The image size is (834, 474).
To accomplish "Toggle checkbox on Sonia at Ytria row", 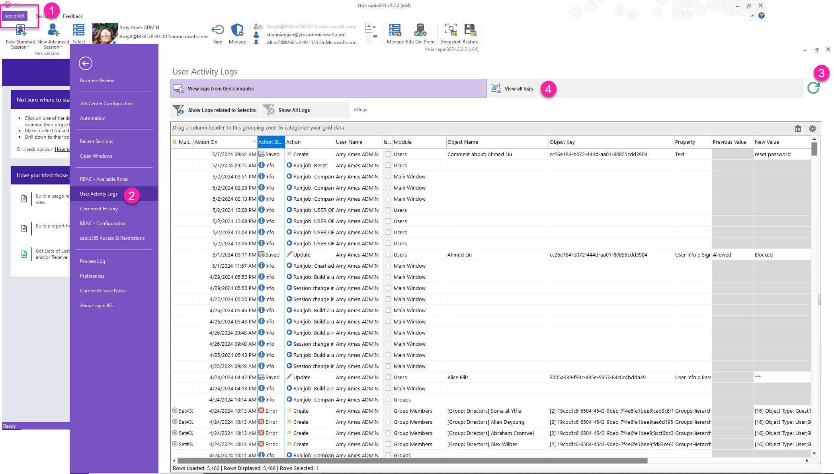I will [388, 410].
